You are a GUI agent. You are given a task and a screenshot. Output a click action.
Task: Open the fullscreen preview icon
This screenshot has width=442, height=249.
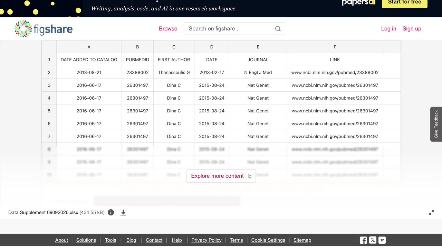point(432,212)
